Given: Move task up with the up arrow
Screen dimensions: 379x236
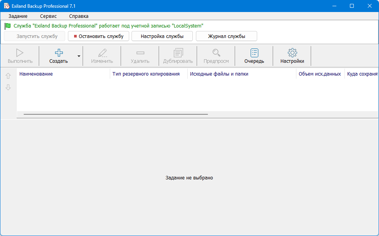Looking at the screenshot, I should click(x=8, y=76).
